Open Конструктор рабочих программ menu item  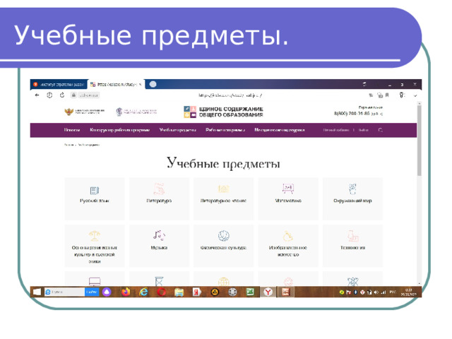coord(119,130)
